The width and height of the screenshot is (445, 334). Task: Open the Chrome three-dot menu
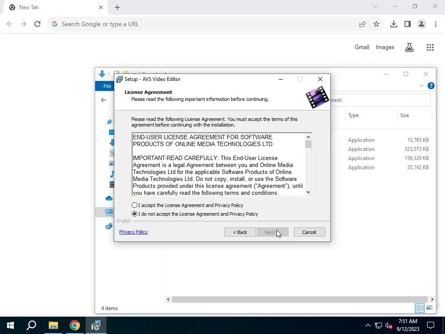(x=435, y=24)
